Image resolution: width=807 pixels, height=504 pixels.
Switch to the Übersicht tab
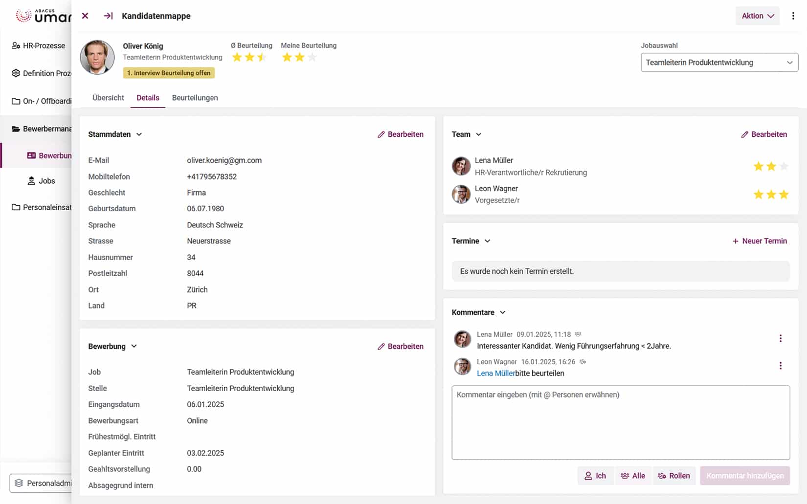(108, 98)
